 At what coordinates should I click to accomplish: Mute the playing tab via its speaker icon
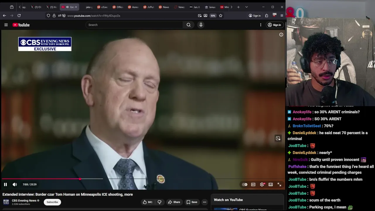coord(67,7)
